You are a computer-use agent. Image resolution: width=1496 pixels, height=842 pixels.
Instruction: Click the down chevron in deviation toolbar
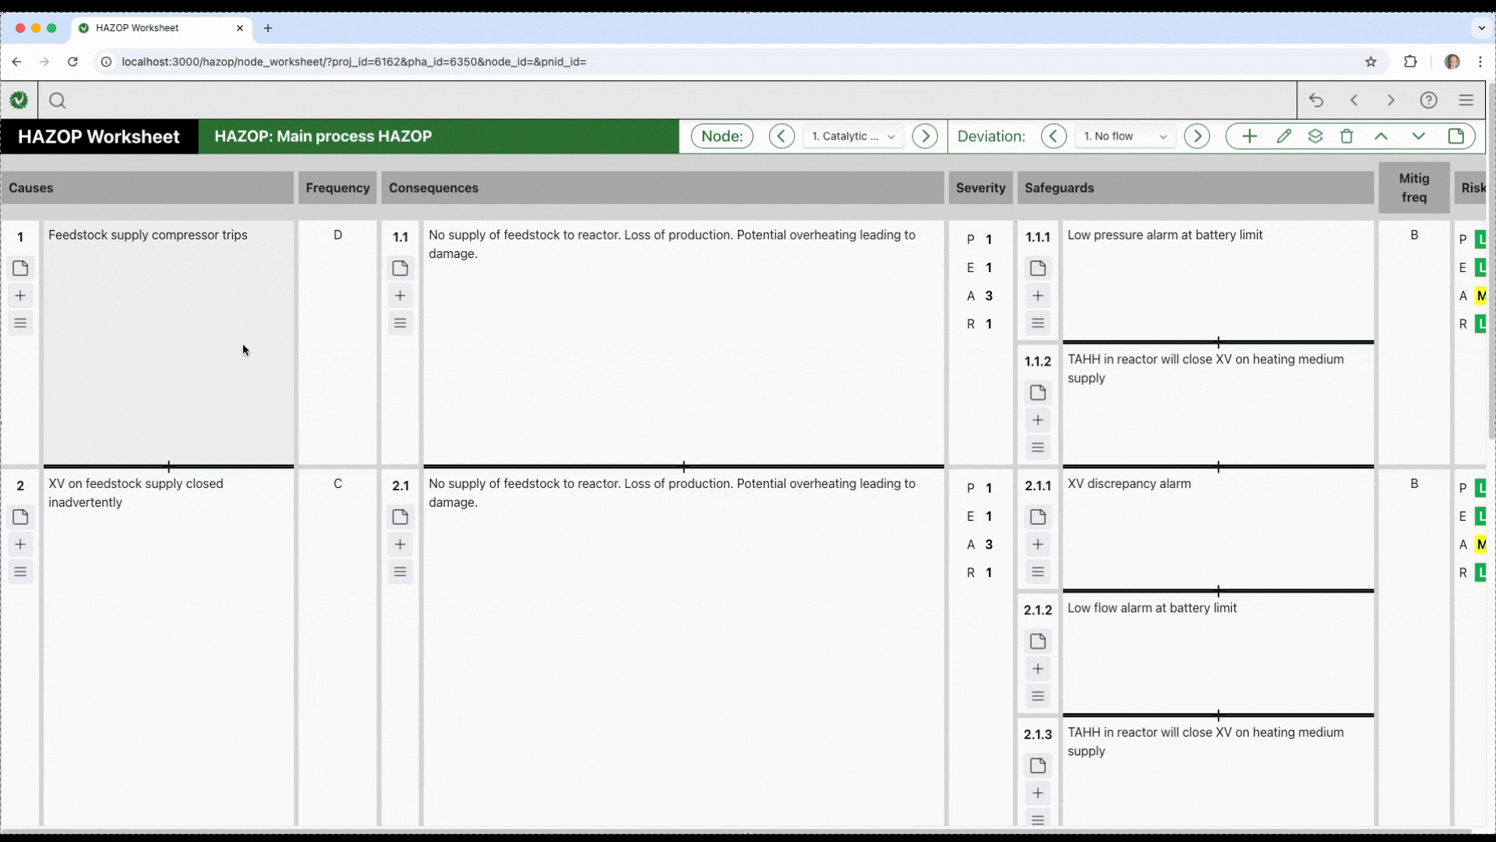(1418, 136)
